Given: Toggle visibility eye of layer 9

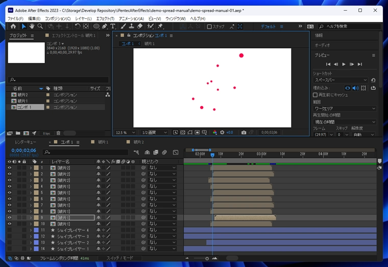Looking at the screenshot, I should 9,217.
